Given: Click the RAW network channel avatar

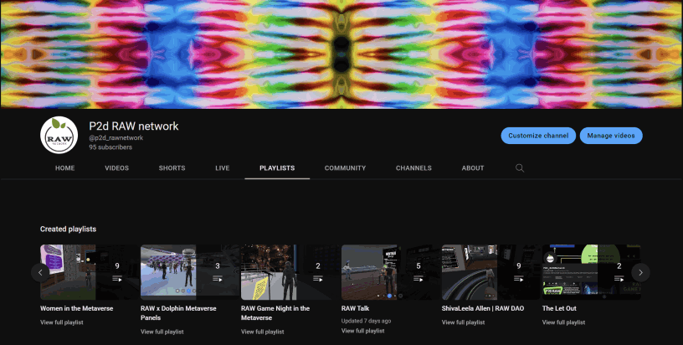Looking at the screenshot, I should 59,135.
